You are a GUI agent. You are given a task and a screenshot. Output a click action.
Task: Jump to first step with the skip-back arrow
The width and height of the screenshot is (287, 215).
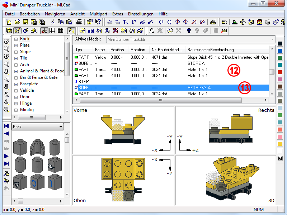click(6, 126)
